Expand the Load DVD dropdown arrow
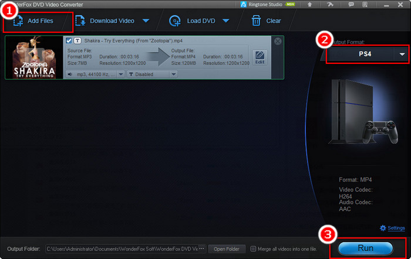Viewport: 411px width, 259px height. click(226, 21)
